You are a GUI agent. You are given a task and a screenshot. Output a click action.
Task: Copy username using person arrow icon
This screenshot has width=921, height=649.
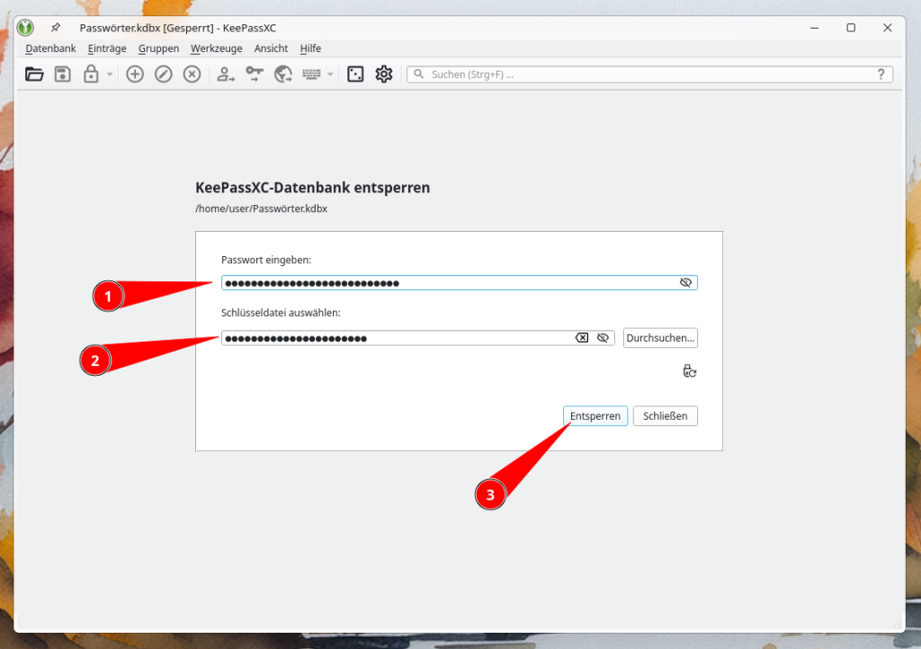pos(226,75)
